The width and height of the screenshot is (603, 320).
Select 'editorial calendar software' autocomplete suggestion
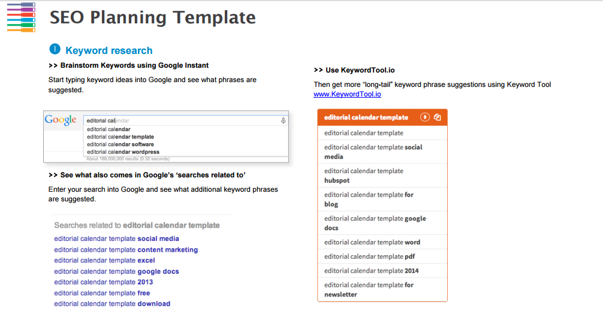(x=120, y=144)
